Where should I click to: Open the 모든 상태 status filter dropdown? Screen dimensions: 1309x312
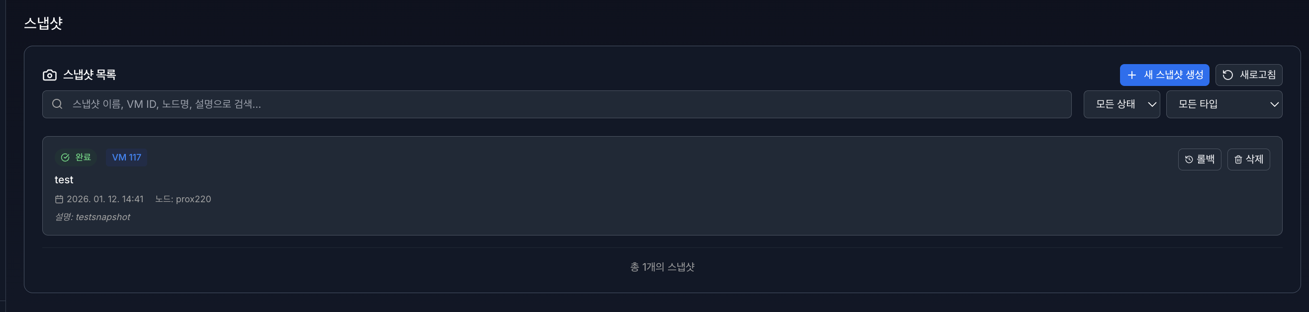1121,104
